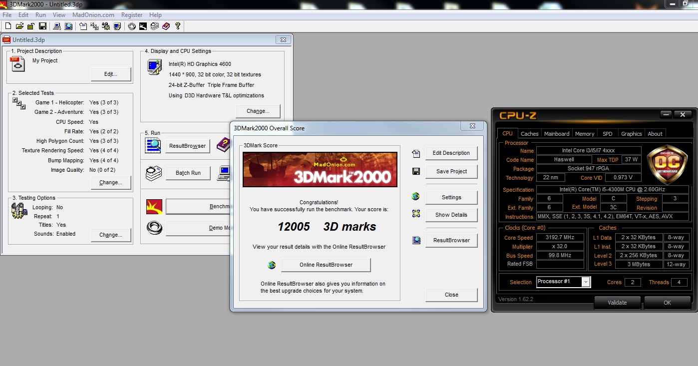Click the floppy icon beside Save Project
The image size is (698, 366).
click(x=416, y=171)
